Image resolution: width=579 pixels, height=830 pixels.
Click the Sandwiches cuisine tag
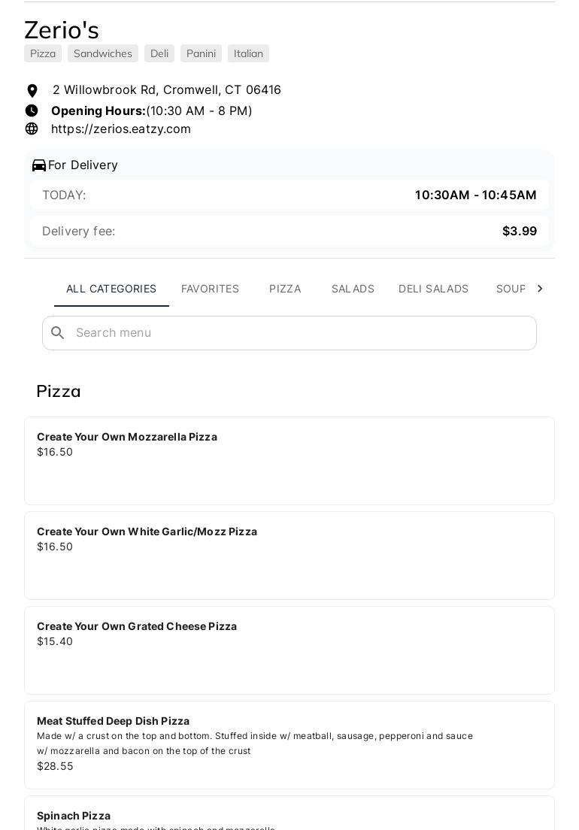[x=103, y=53]
